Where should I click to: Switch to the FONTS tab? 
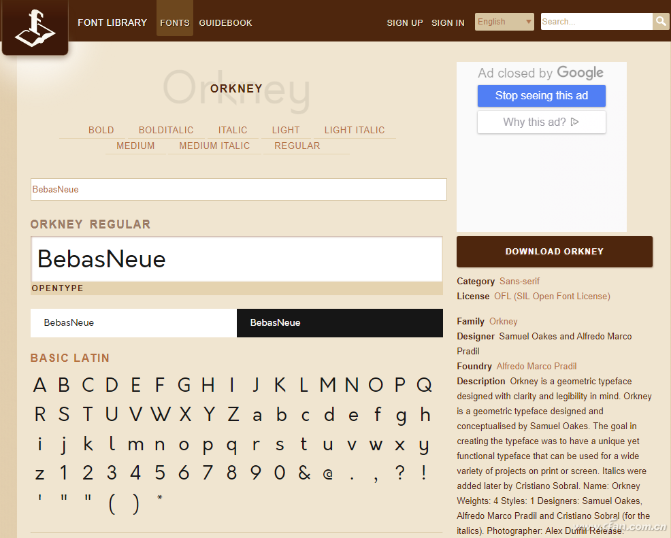pyautogui.click(x=175, y=22)
